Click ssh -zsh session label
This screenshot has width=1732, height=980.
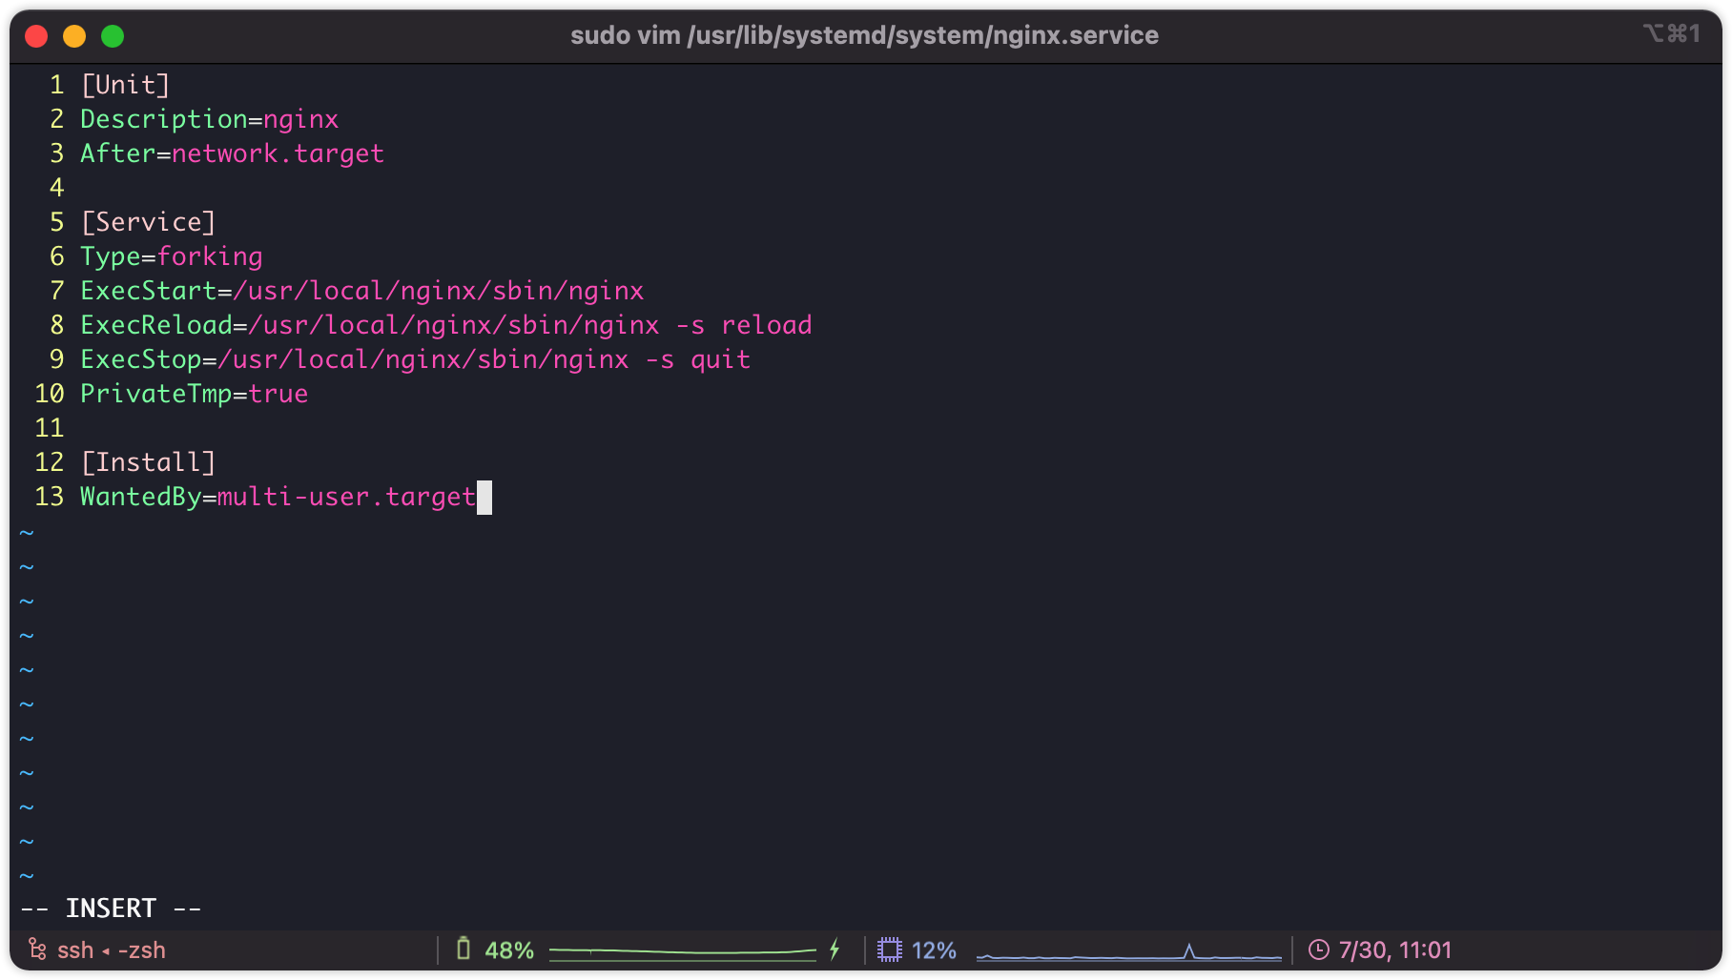pyautogui.click(x=111, y=950)
